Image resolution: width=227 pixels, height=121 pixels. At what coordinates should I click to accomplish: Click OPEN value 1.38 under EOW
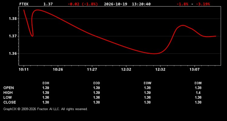tap(147, 88)
